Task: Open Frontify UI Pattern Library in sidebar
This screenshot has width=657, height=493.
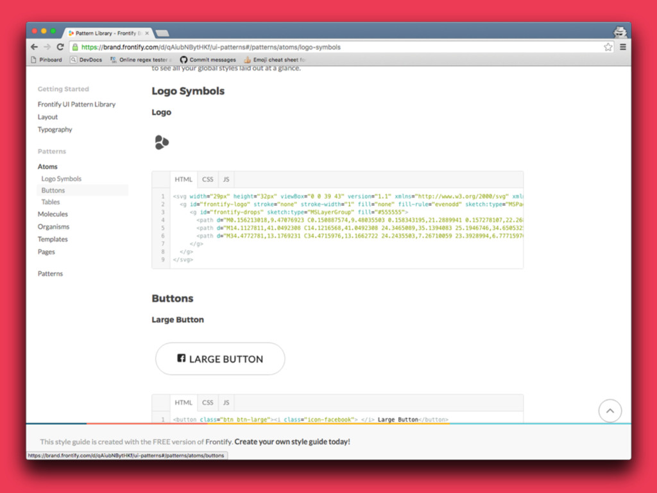Action: (77, 105)
